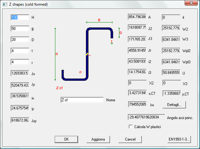The width and height of the screenshot is (200, 149).
Task: Click the Iw warping constant field
Action: click(x=137, y=104)
